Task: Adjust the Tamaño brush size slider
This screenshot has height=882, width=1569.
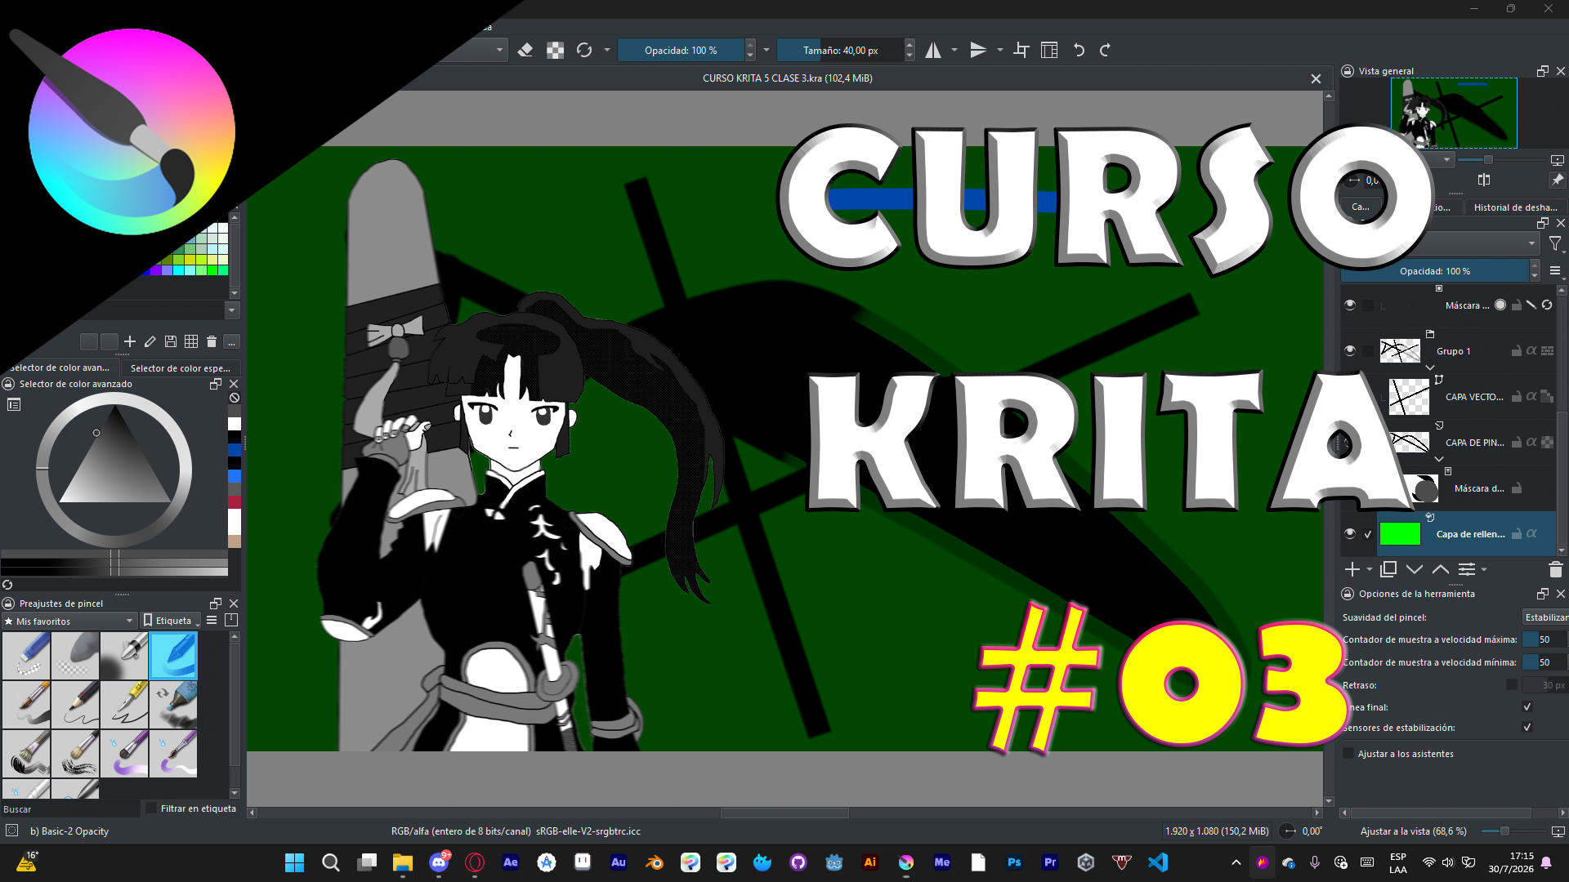Action: point(840,51)
